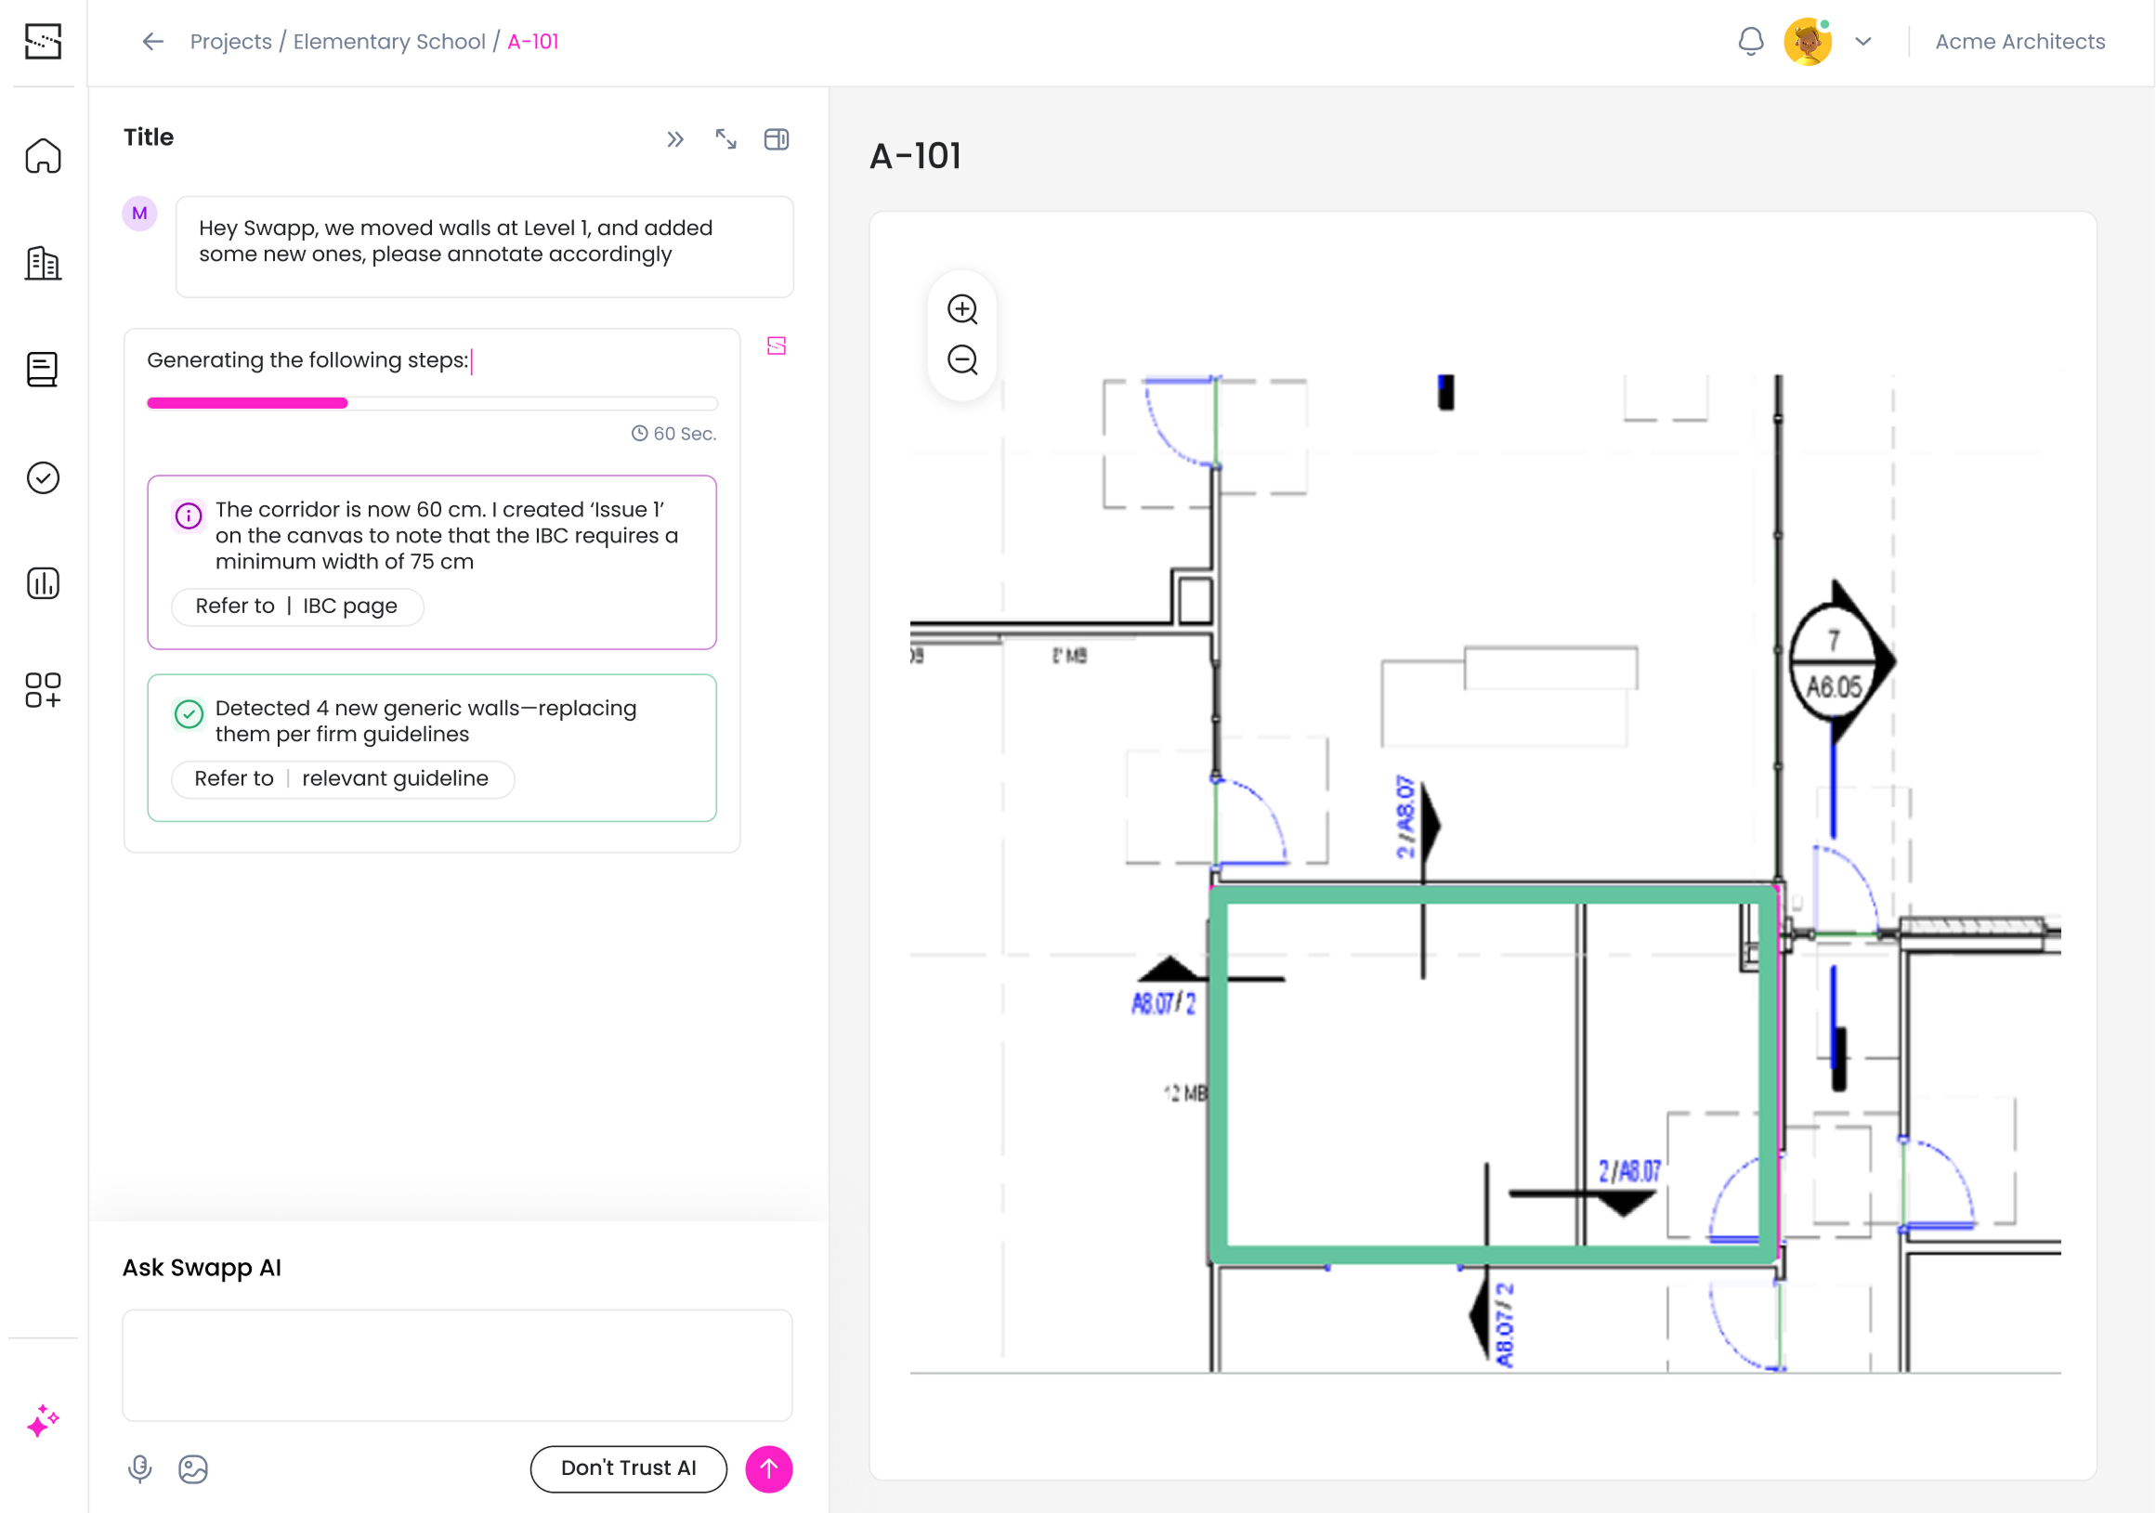Click the A-101 sheet heading
The width and height of the screenshot is (2156, 1513).
[x=916, y=156]
